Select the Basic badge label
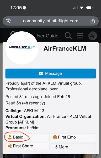The width and height of the screenshot is (101, 158). 18,137
